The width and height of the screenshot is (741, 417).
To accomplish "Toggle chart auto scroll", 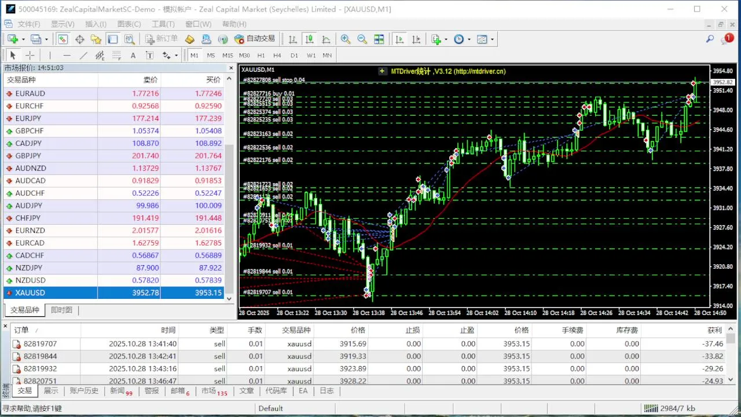I will click(399, 39).
